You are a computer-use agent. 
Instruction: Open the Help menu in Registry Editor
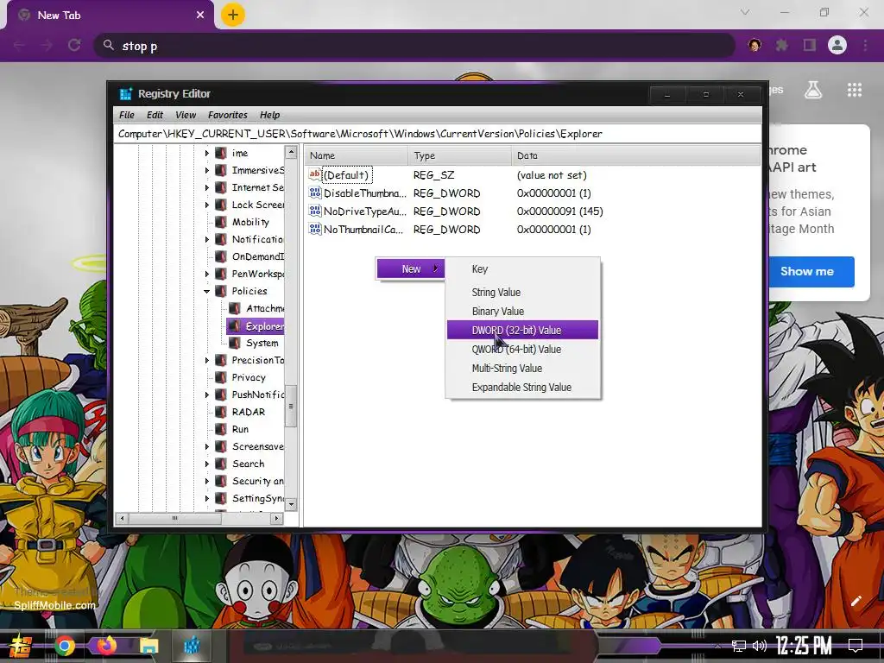(x=270, y=115)
